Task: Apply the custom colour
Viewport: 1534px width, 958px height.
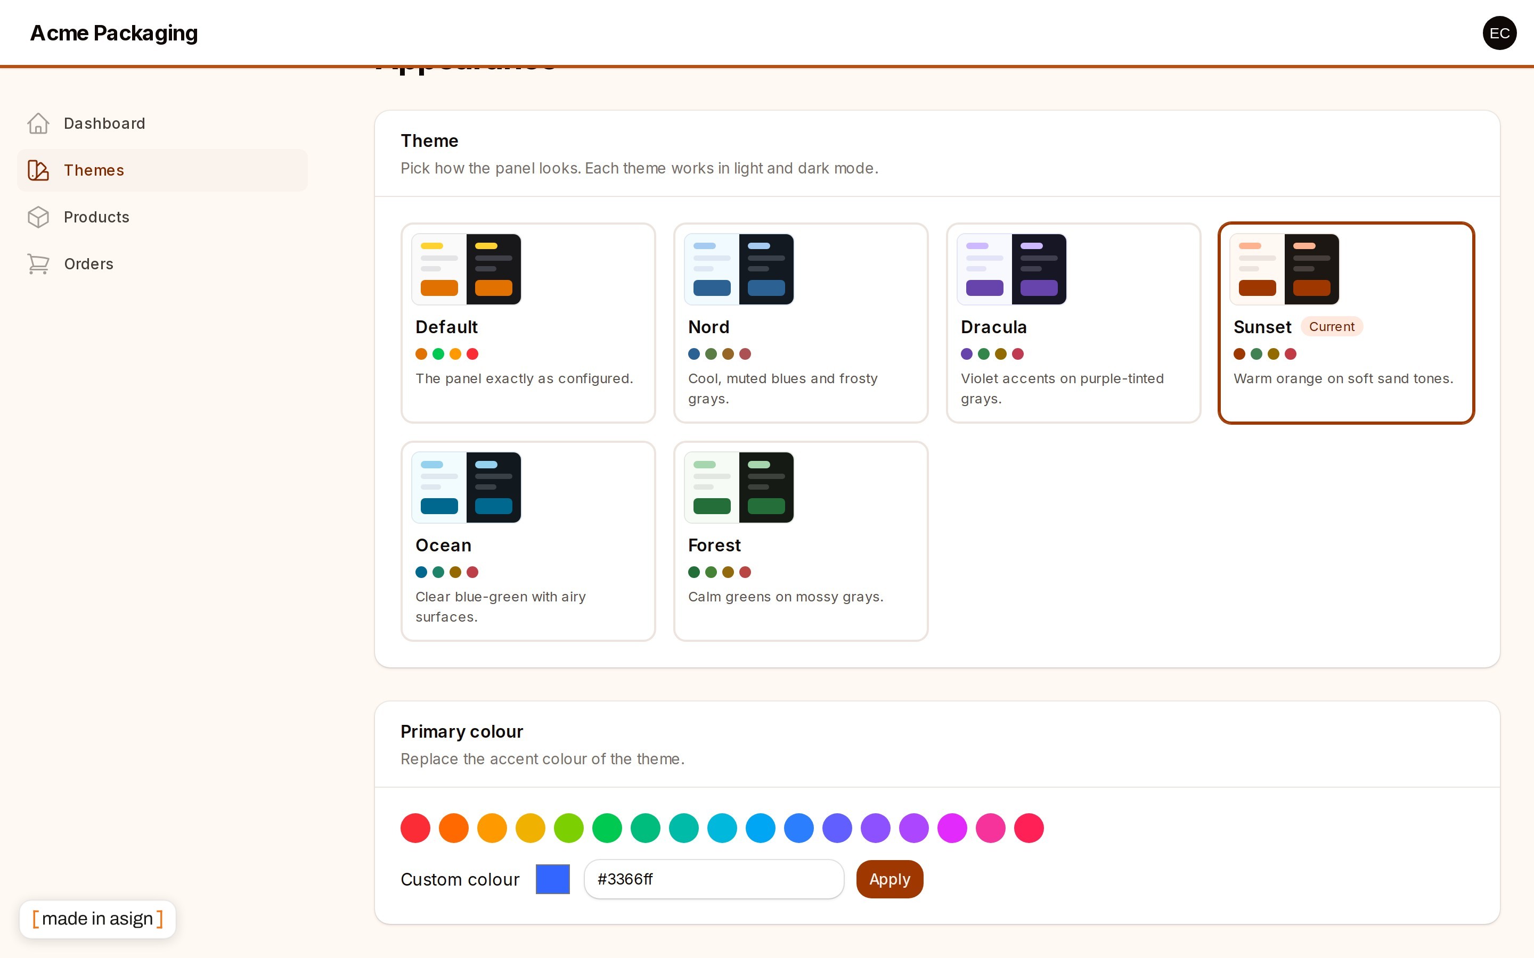Action: [x=890, y=879]
